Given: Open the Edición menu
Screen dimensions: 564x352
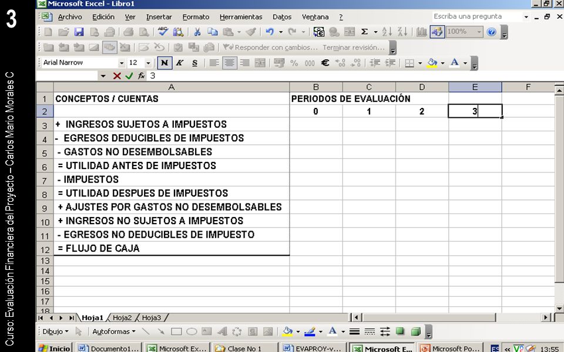Looking at the screenshot, I should pos(103,17).
